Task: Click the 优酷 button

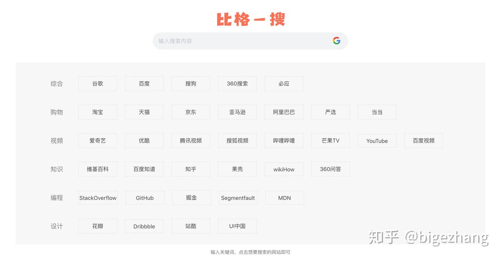Action: point(144,141)
